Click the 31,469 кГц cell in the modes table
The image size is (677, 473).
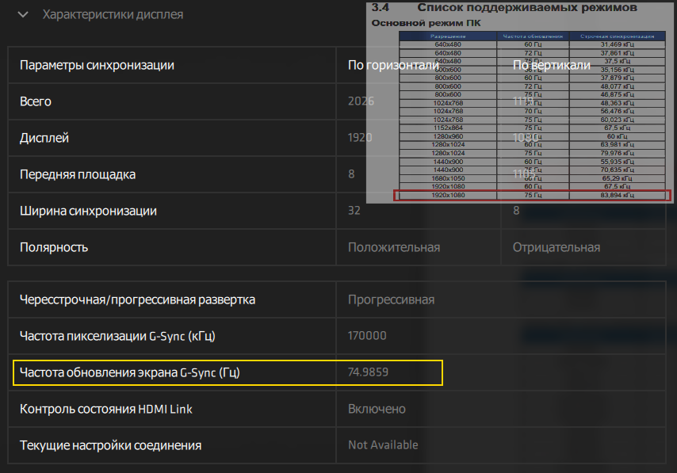click(617, 44)
